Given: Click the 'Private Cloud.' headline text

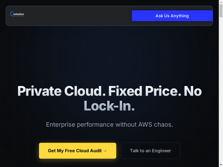Looking at the screenshot, I should pos(59,91).
